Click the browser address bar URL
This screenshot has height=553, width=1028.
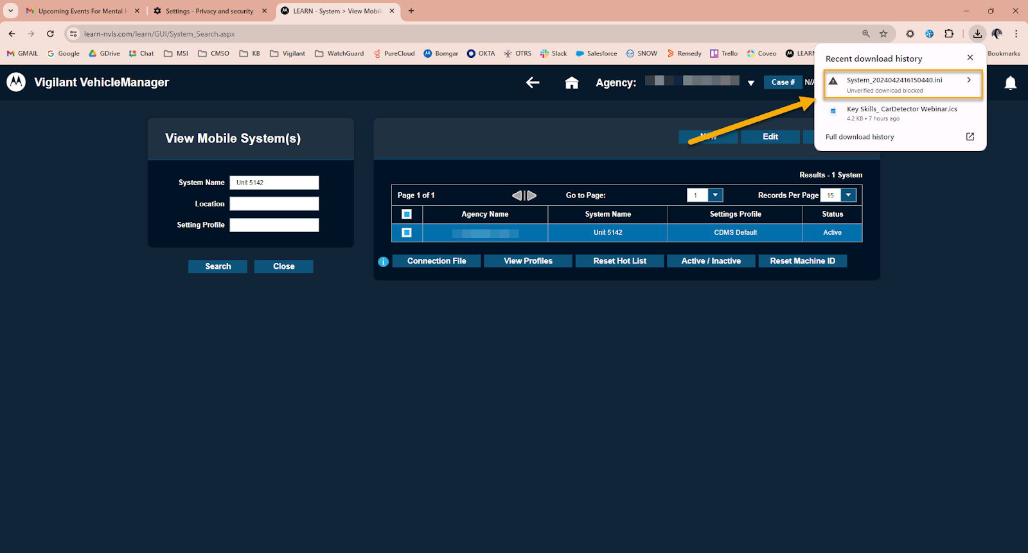[159, 34]
